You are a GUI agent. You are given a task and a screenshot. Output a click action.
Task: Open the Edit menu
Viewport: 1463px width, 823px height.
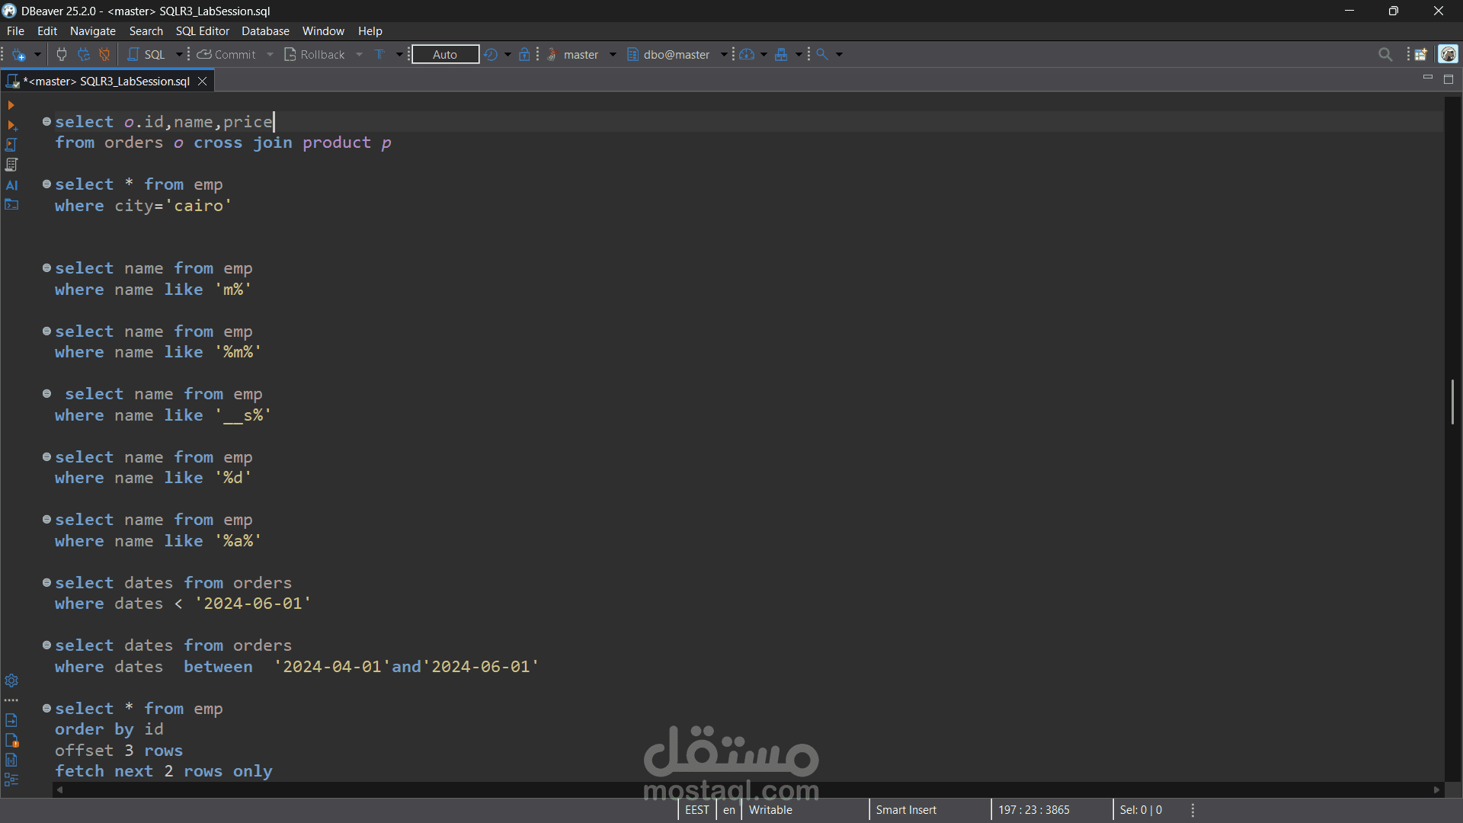(x=47, y=31)
